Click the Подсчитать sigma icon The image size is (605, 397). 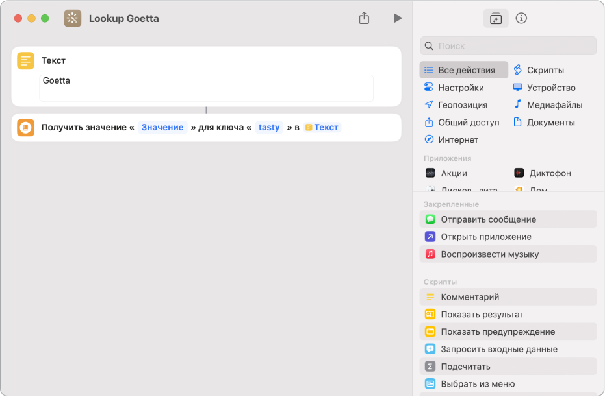pyautogui.click(x=430, y=367)
